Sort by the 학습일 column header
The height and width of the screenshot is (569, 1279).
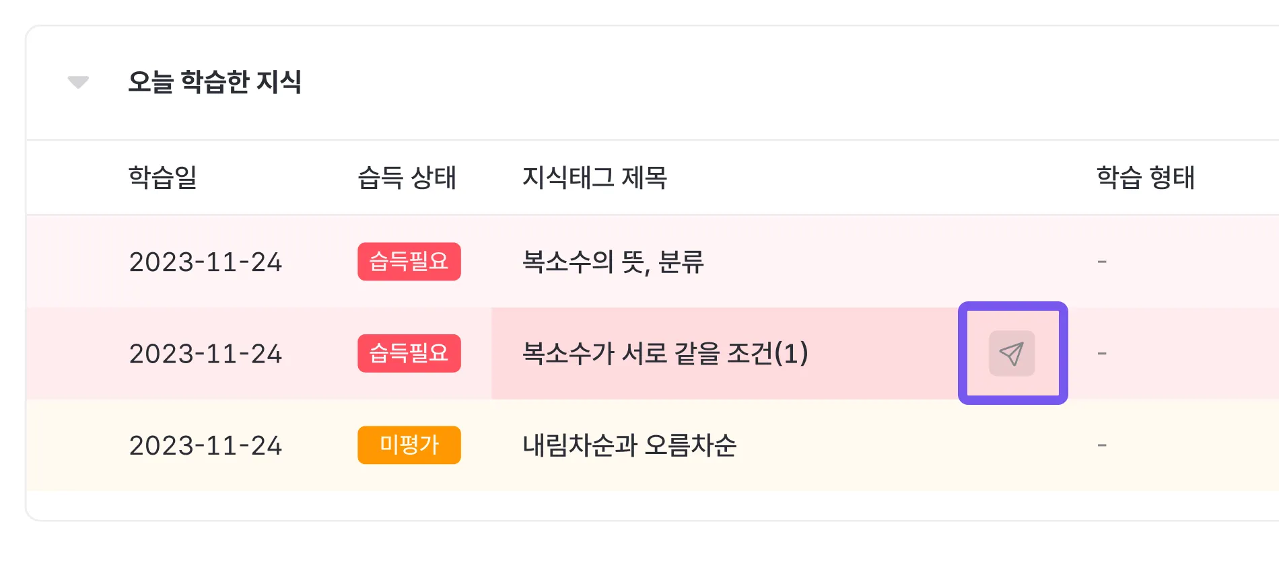(x=162, y=178)
